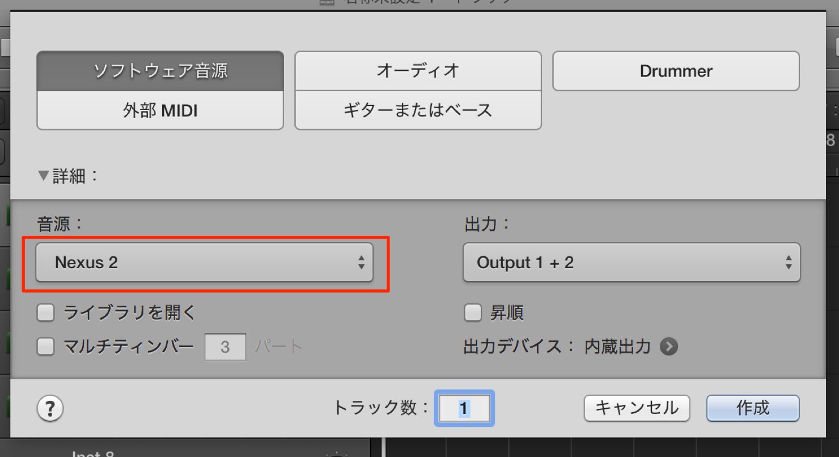Check the 昇順 checkbox
The width and height of the screenshot is (839, 457).
tap(473, 313)
